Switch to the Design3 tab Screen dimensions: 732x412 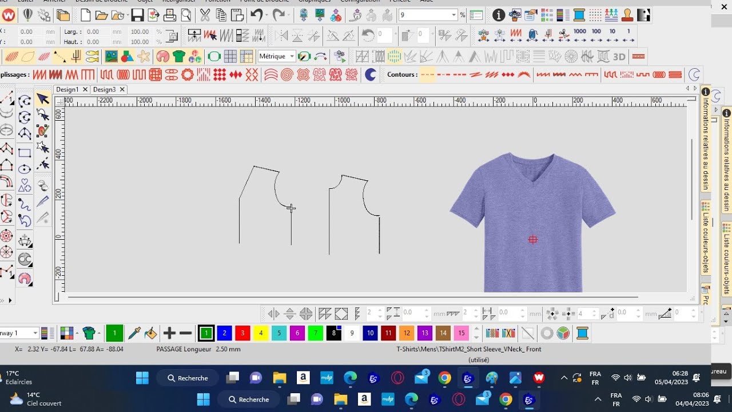pos(104,89)
